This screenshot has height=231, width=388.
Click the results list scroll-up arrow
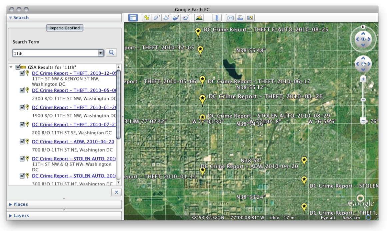118,67
